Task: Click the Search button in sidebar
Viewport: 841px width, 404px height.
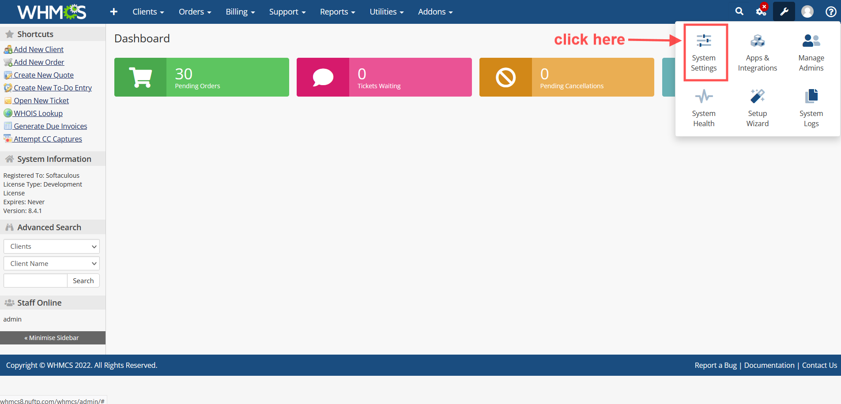Action: tap(83, 281)
